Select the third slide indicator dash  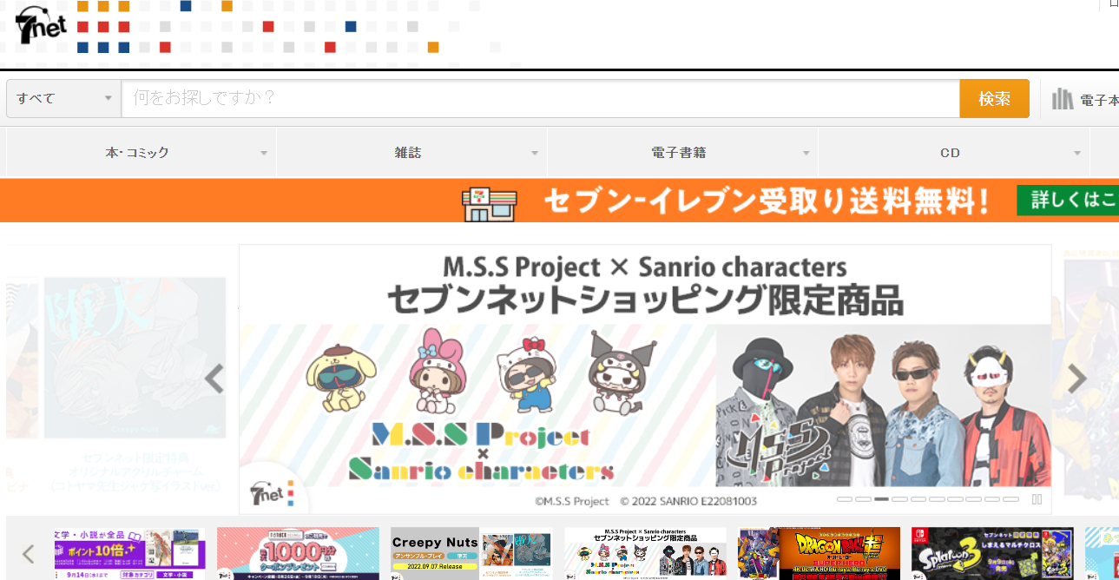coord(881,499)
